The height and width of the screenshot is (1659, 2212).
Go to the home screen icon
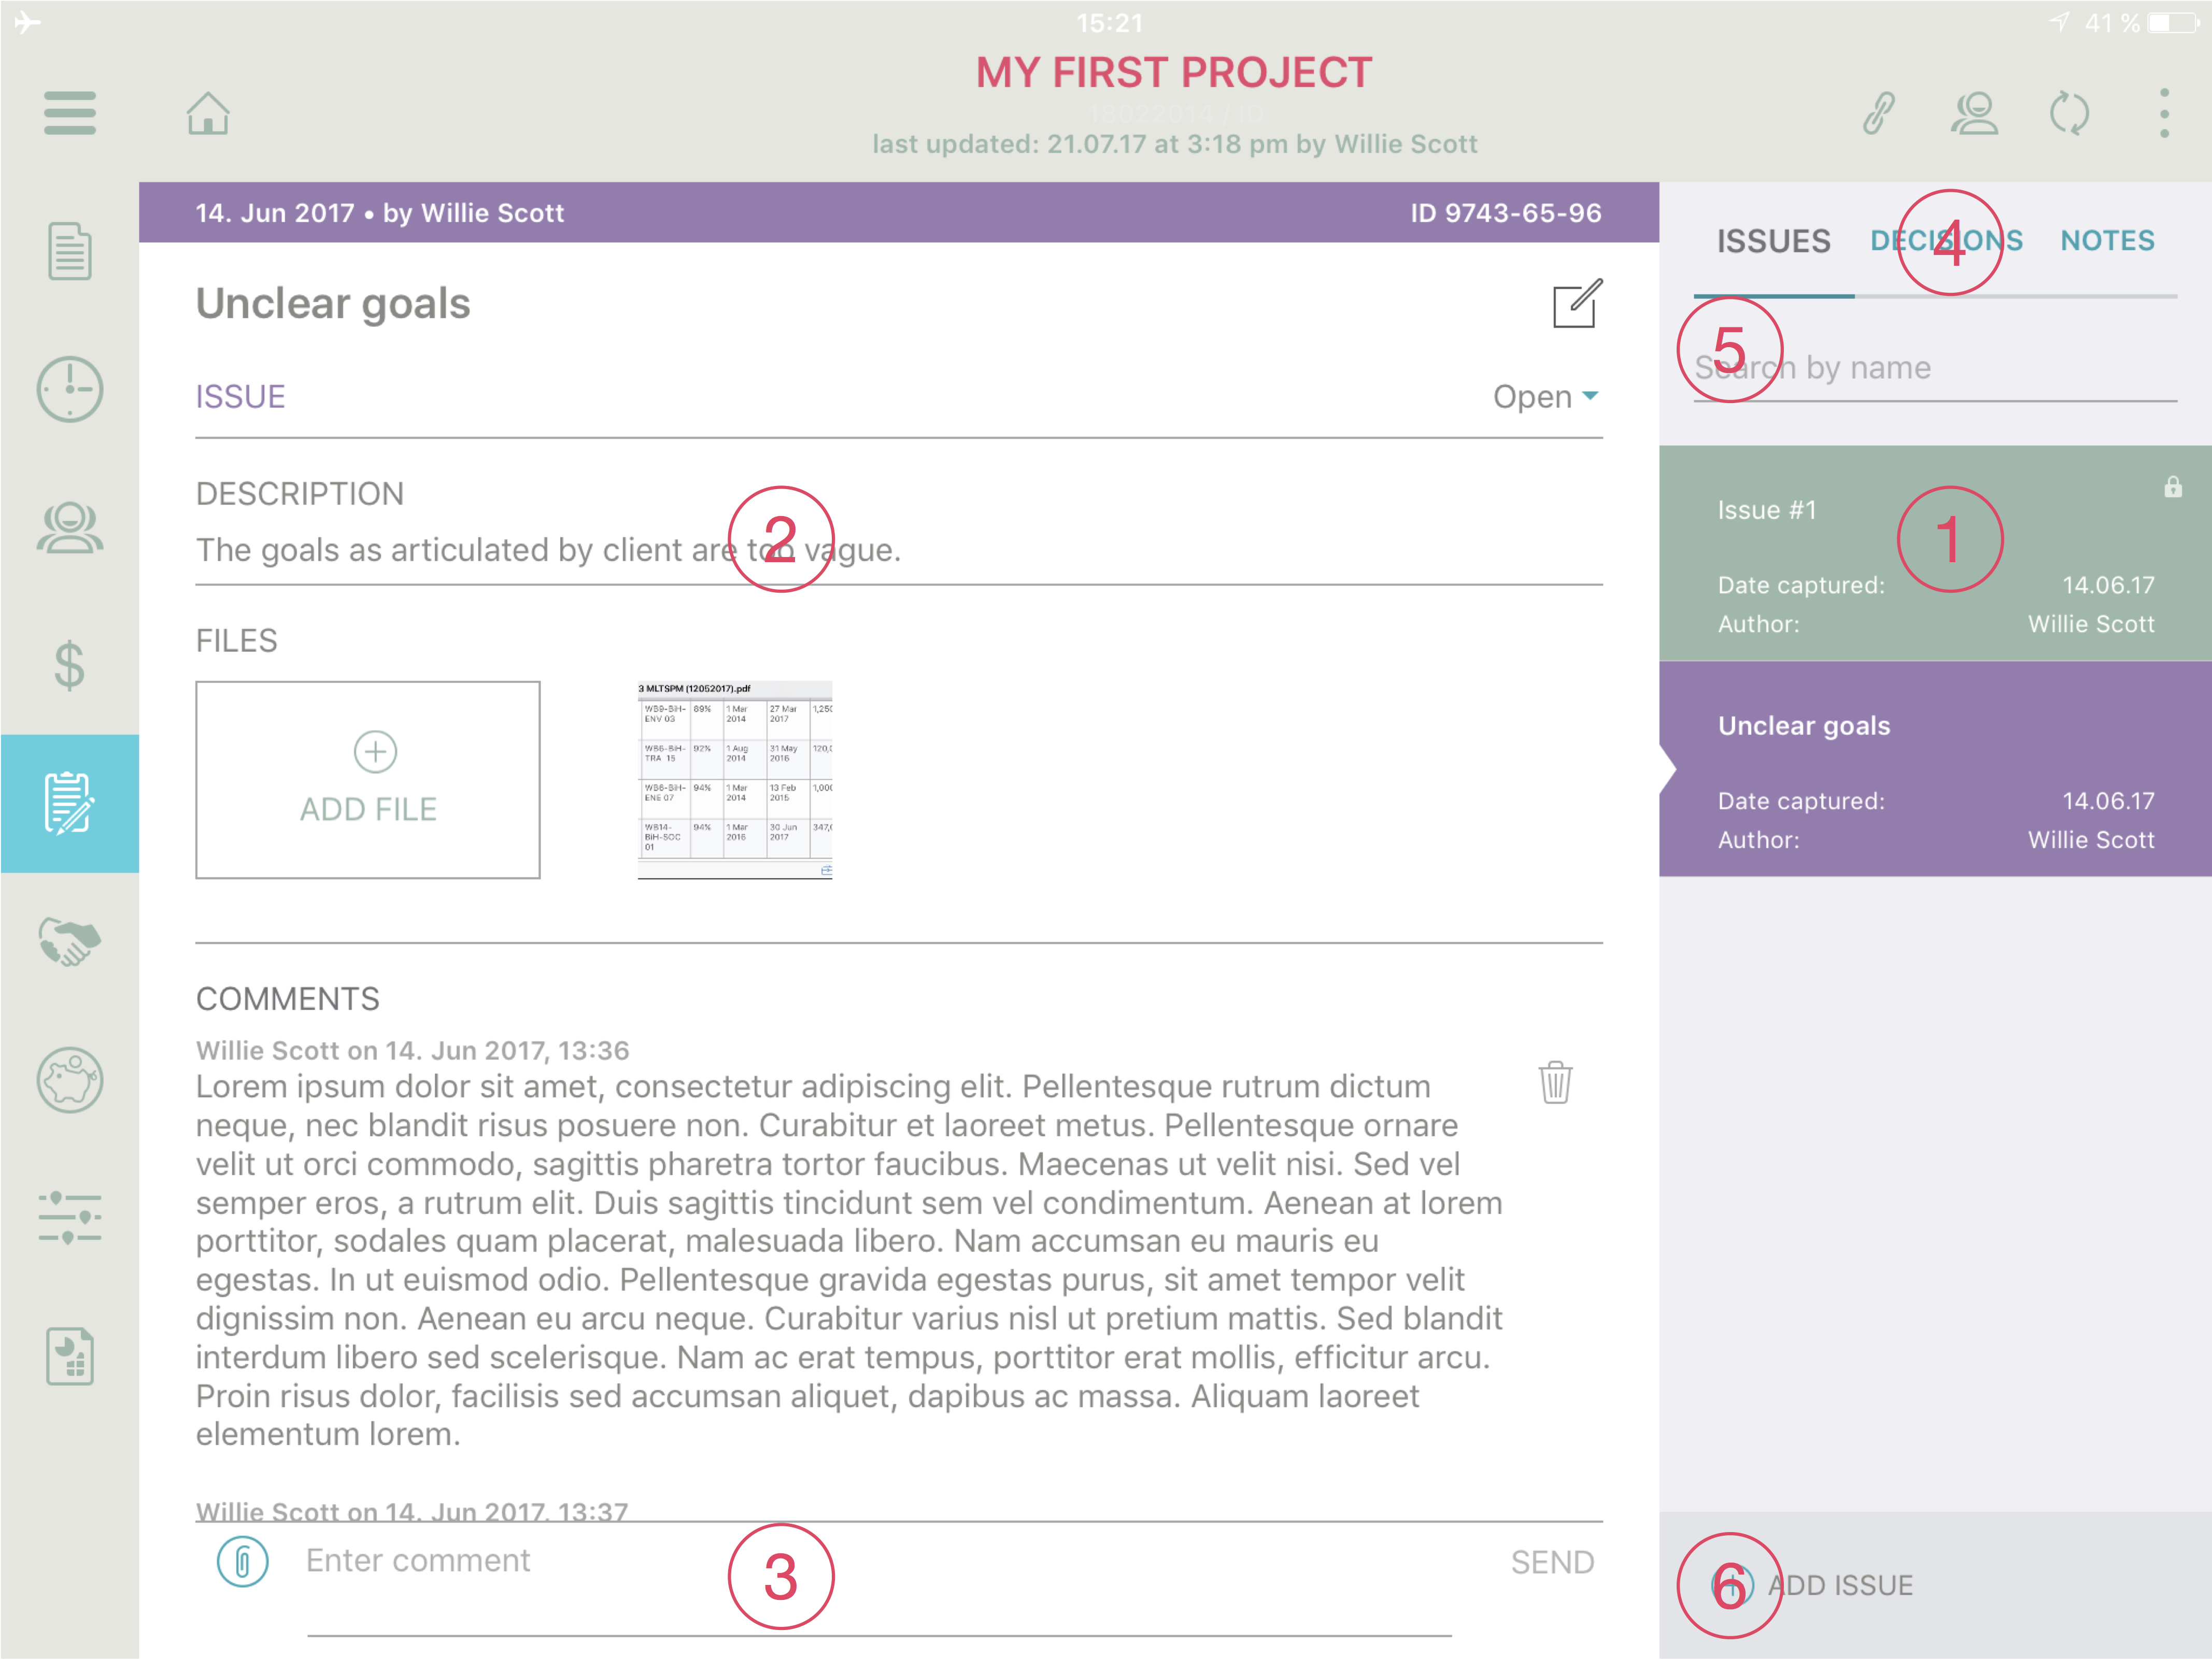(x=208, y=113)
